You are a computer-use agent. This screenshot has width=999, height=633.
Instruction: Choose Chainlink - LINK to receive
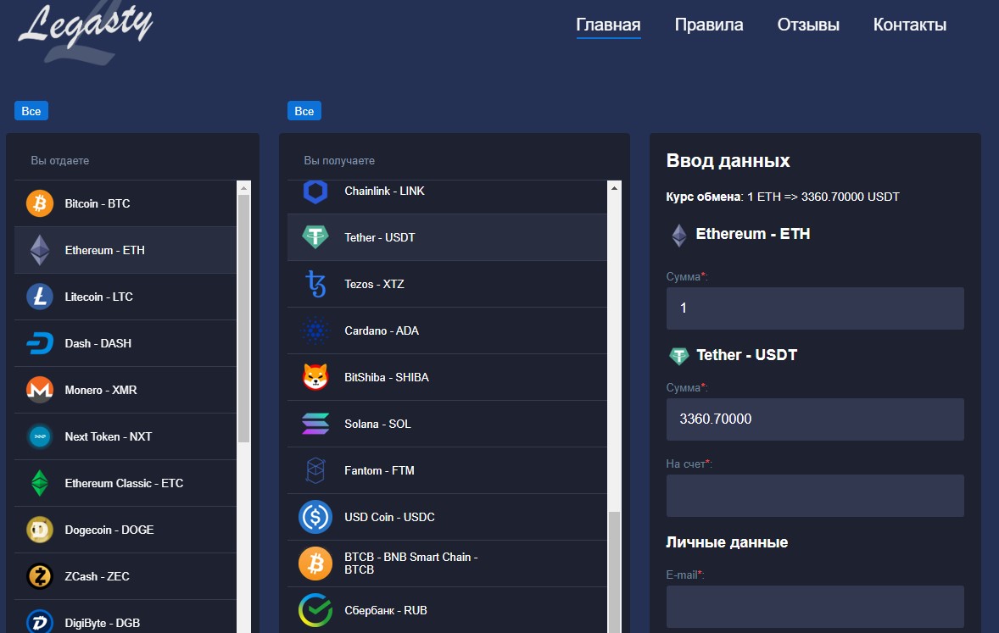click(447, 196)
